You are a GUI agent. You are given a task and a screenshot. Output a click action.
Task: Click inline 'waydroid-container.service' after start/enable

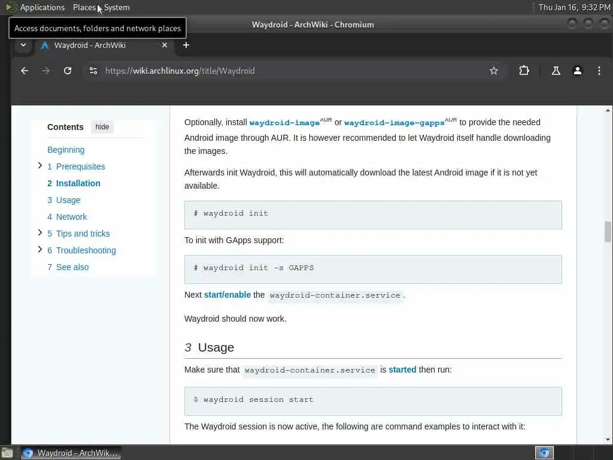pyautogui.click(x=335, y=295)
